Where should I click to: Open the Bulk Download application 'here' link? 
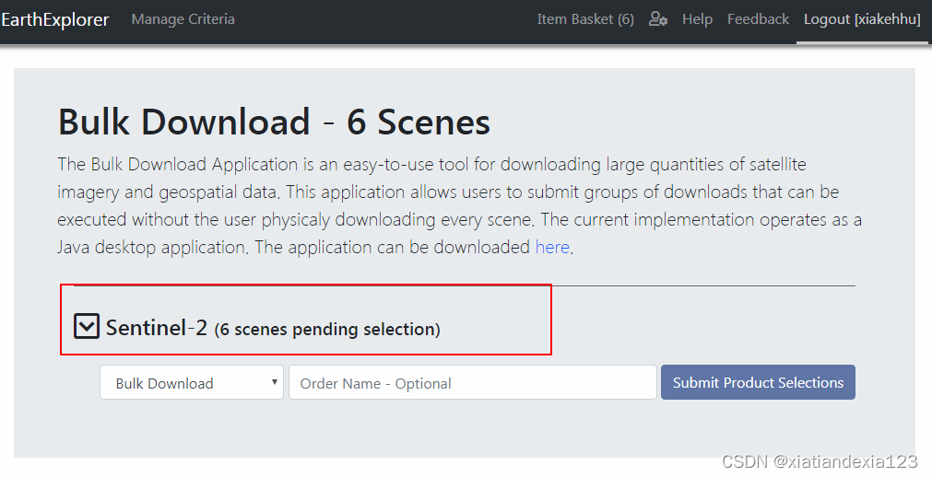552,247
